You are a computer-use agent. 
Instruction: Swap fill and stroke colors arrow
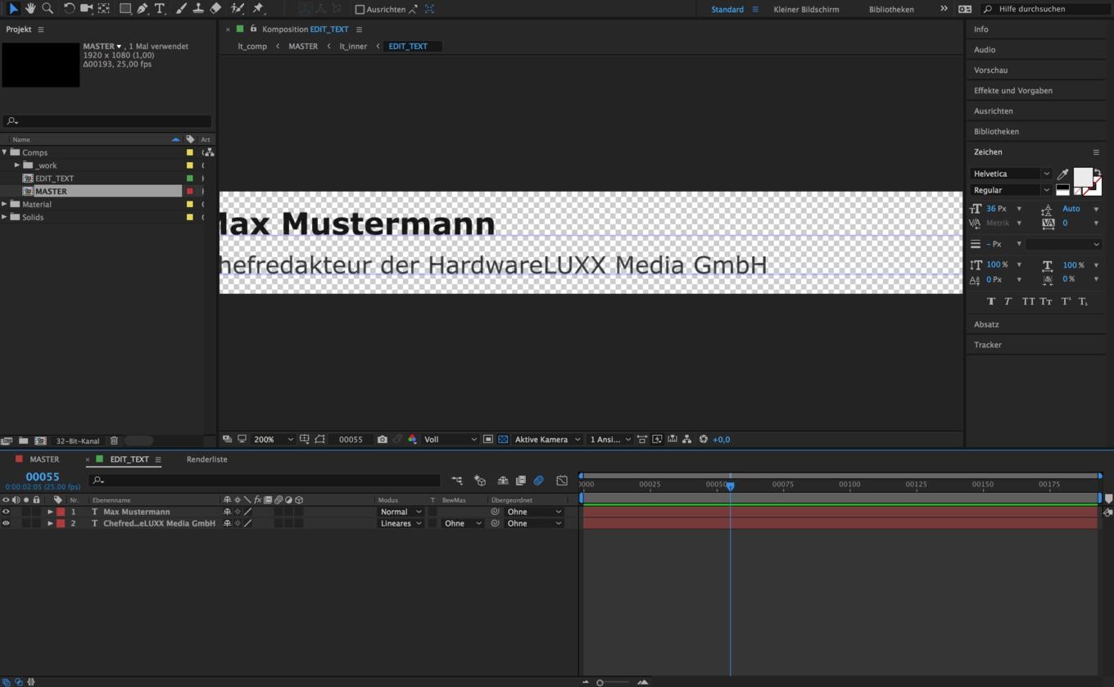[1098, 172]
